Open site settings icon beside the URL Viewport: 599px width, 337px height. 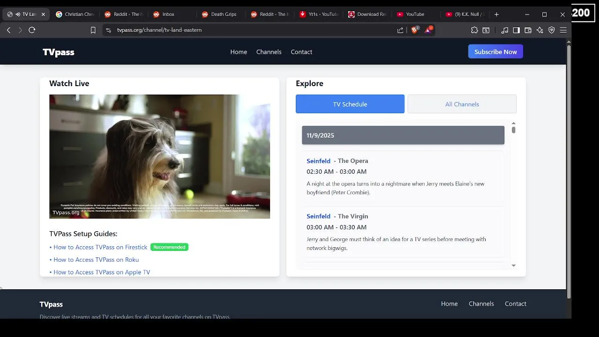tap(109, 30)
